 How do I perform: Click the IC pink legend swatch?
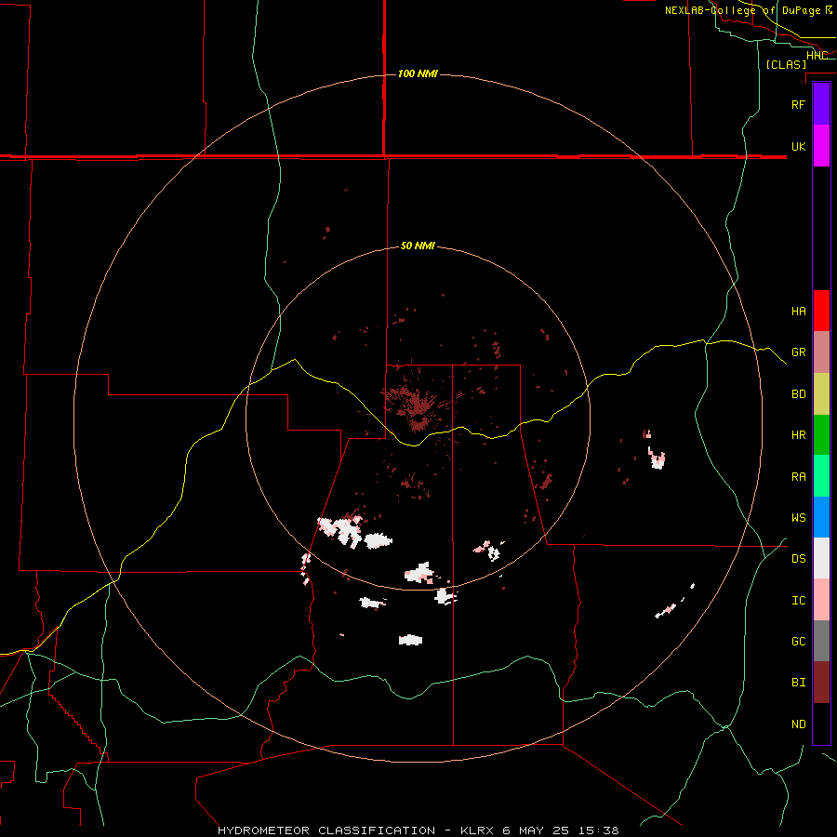821,600
